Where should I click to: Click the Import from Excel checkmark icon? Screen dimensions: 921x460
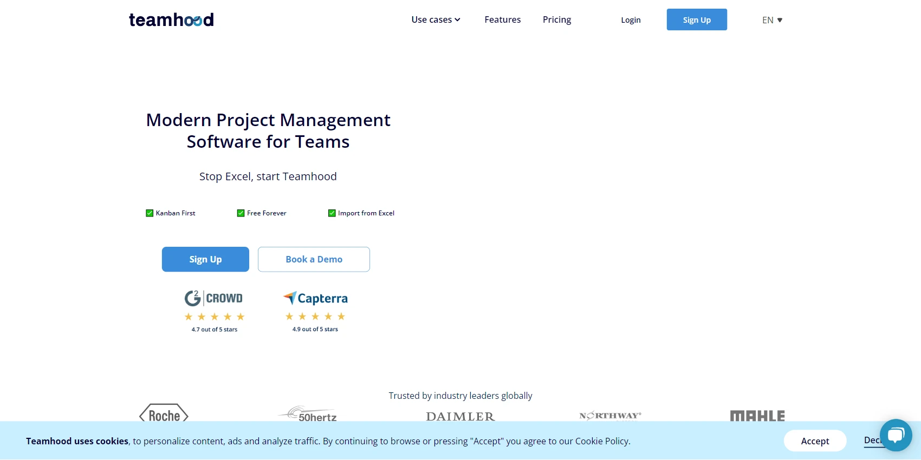click(x=332, y=213)
